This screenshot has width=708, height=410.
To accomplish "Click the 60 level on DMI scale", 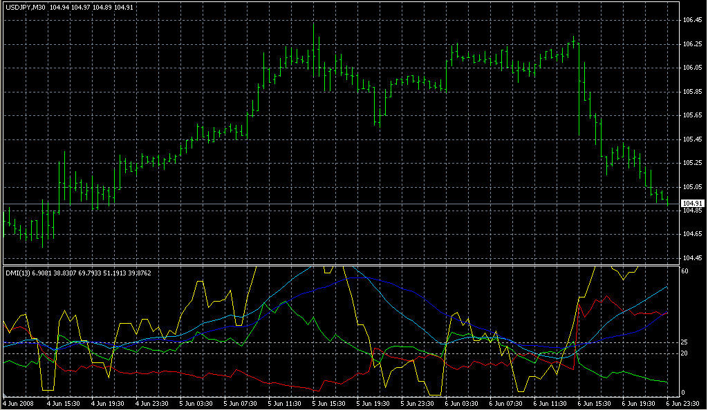I will (684, 272).
